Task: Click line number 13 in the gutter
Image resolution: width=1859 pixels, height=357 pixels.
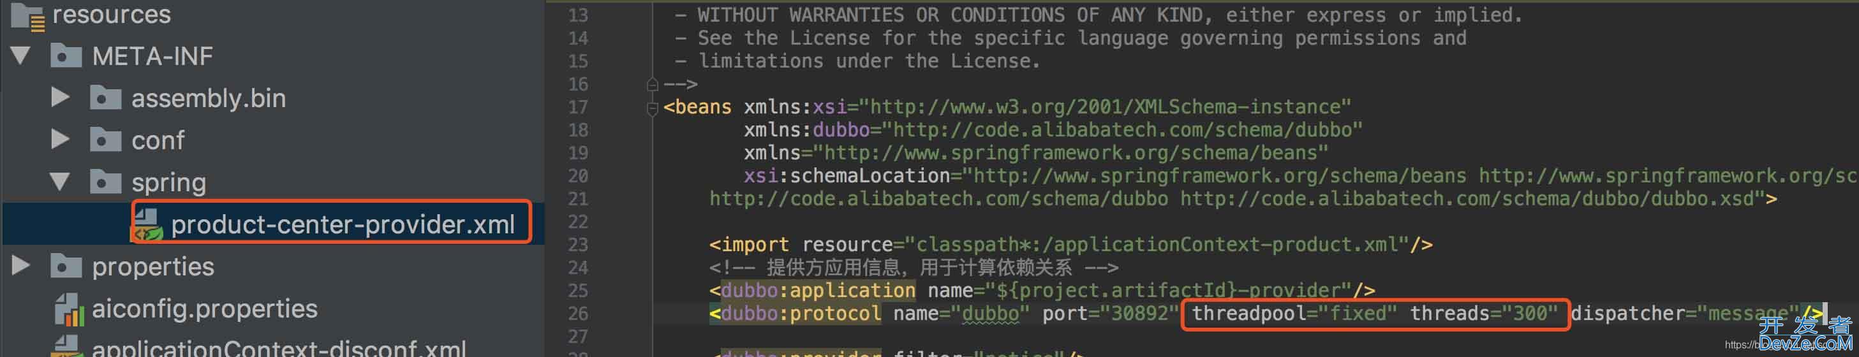Action: [578, 15]
